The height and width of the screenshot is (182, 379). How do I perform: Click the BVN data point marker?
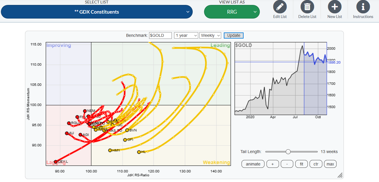127,130
